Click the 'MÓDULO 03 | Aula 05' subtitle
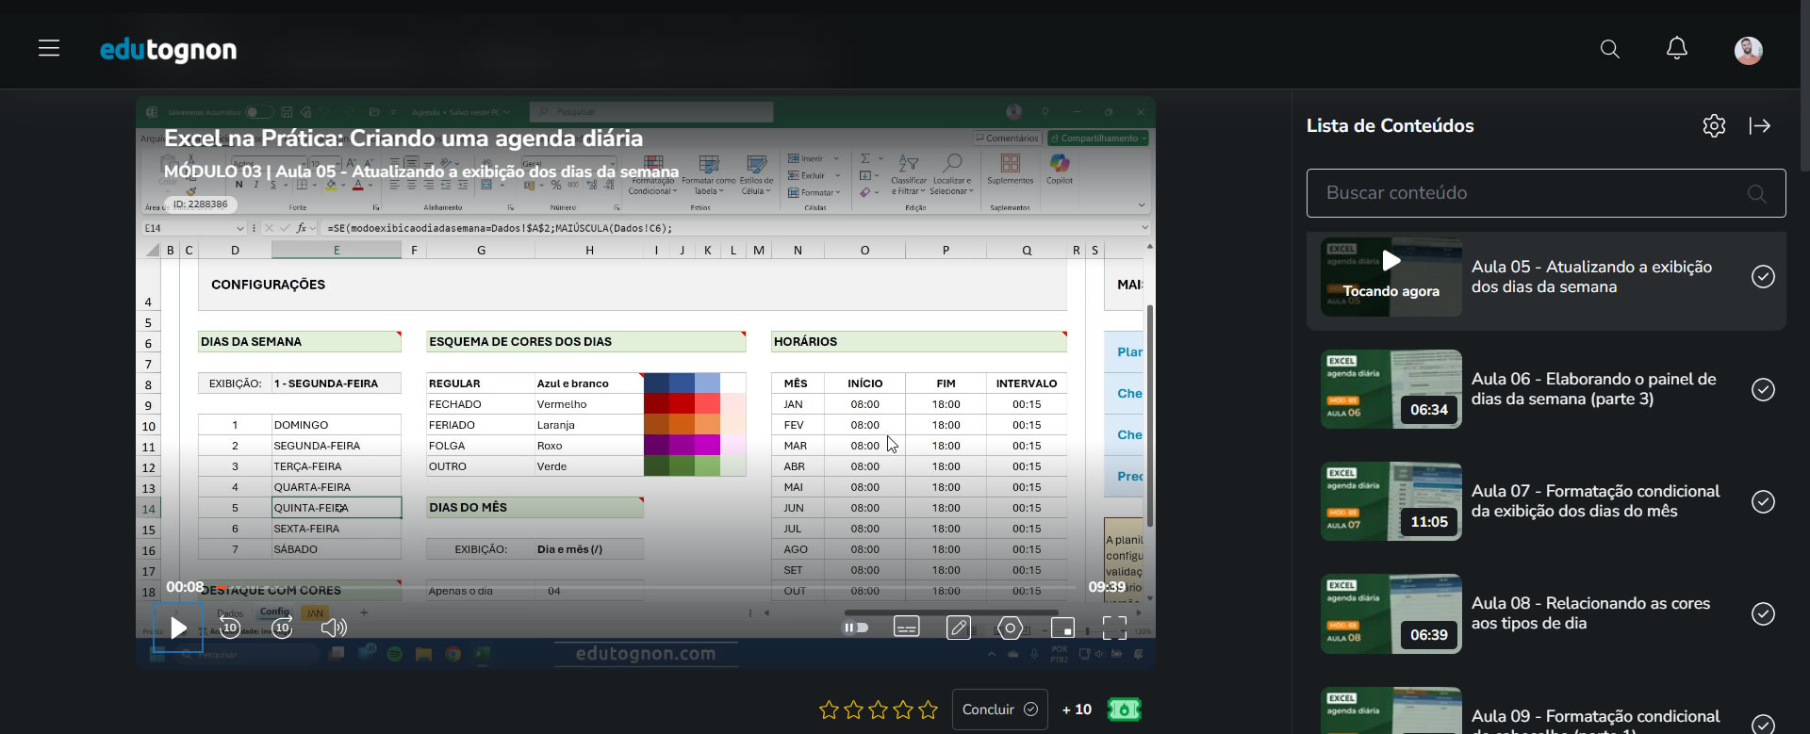The image size is (1810, 734). pos(421,171)
